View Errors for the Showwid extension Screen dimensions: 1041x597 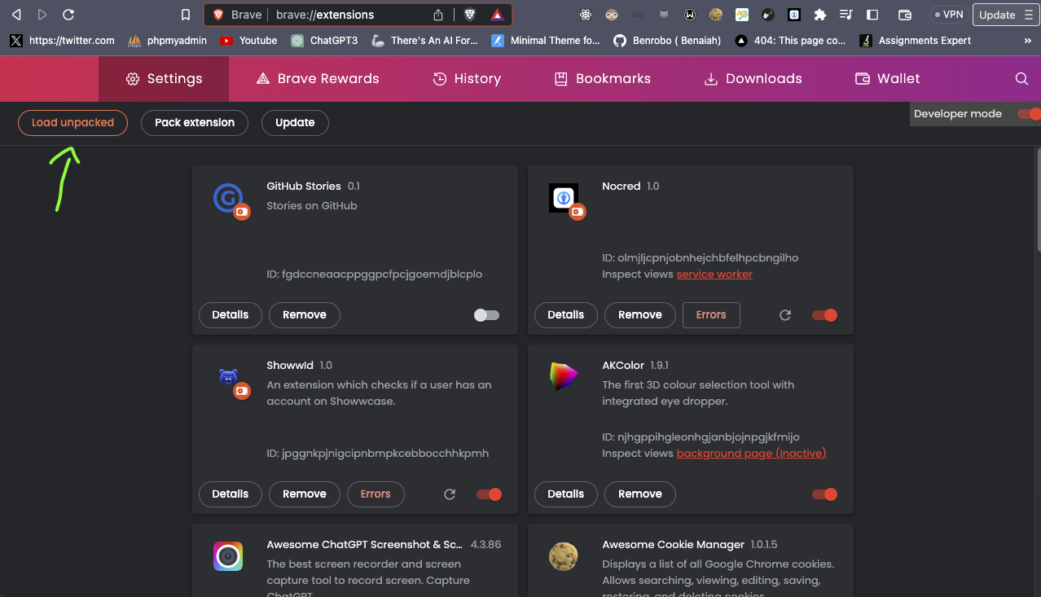pos(376,494)
